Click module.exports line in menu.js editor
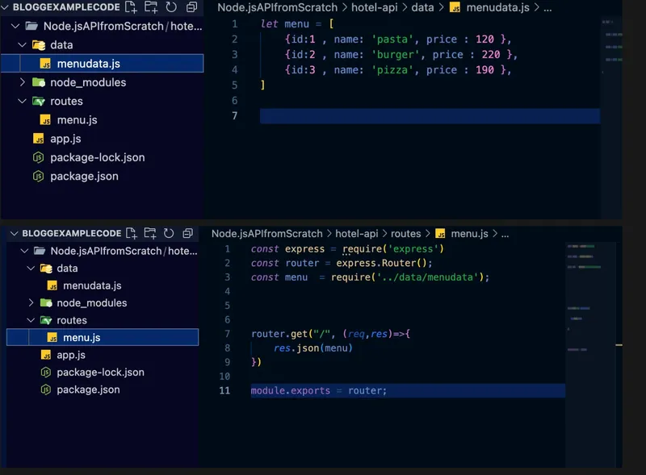 point(319,390)
